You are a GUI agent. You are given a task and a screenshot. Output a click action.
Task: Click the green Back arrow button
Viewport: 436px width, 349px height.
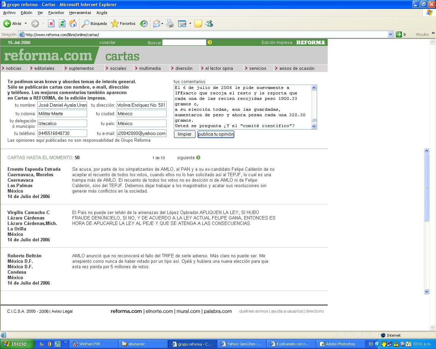pos(7,24)
